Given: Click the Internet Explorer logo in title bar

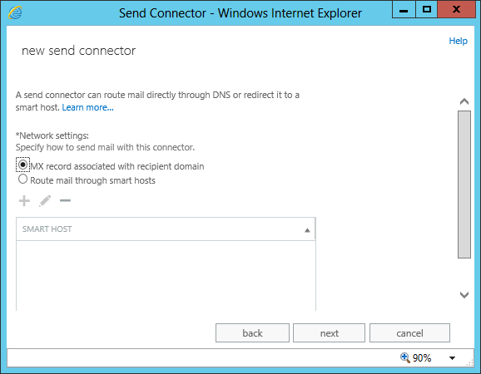Looking at the screenshot, I should click(x=15, y=12).
